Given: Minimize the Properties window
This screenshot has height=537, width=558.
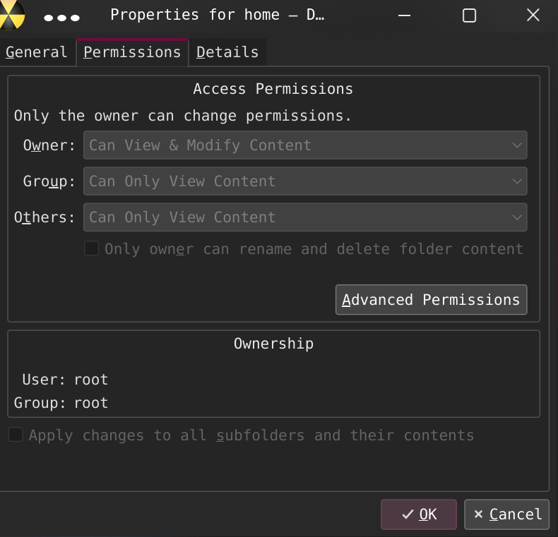Looking at the screenshot, I should tap(404, 16).
